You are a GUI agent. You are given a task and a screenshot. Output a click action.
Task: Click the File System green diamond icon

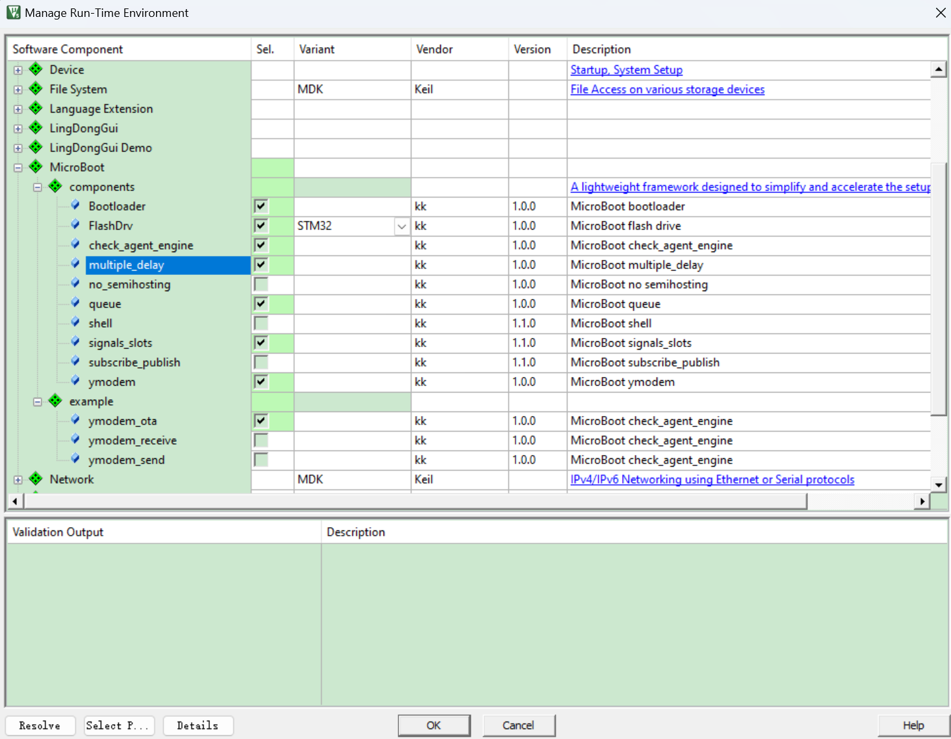(x=36, y=89)
